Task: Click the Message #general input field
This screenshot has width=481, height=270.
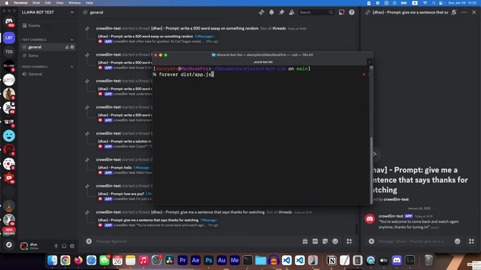Action: (x=197, y=241)
